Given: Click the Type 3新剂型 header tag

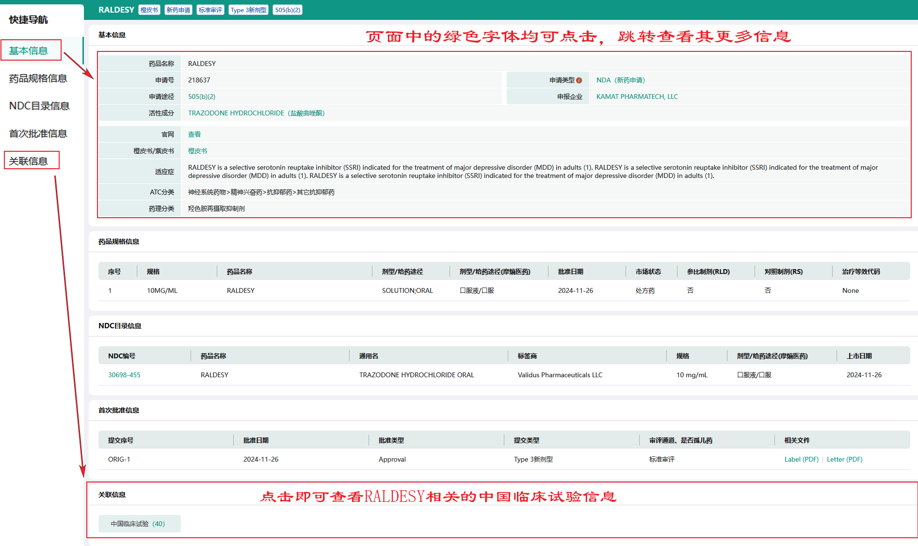Looking at the screenshot, I should (x=248, y=10).
